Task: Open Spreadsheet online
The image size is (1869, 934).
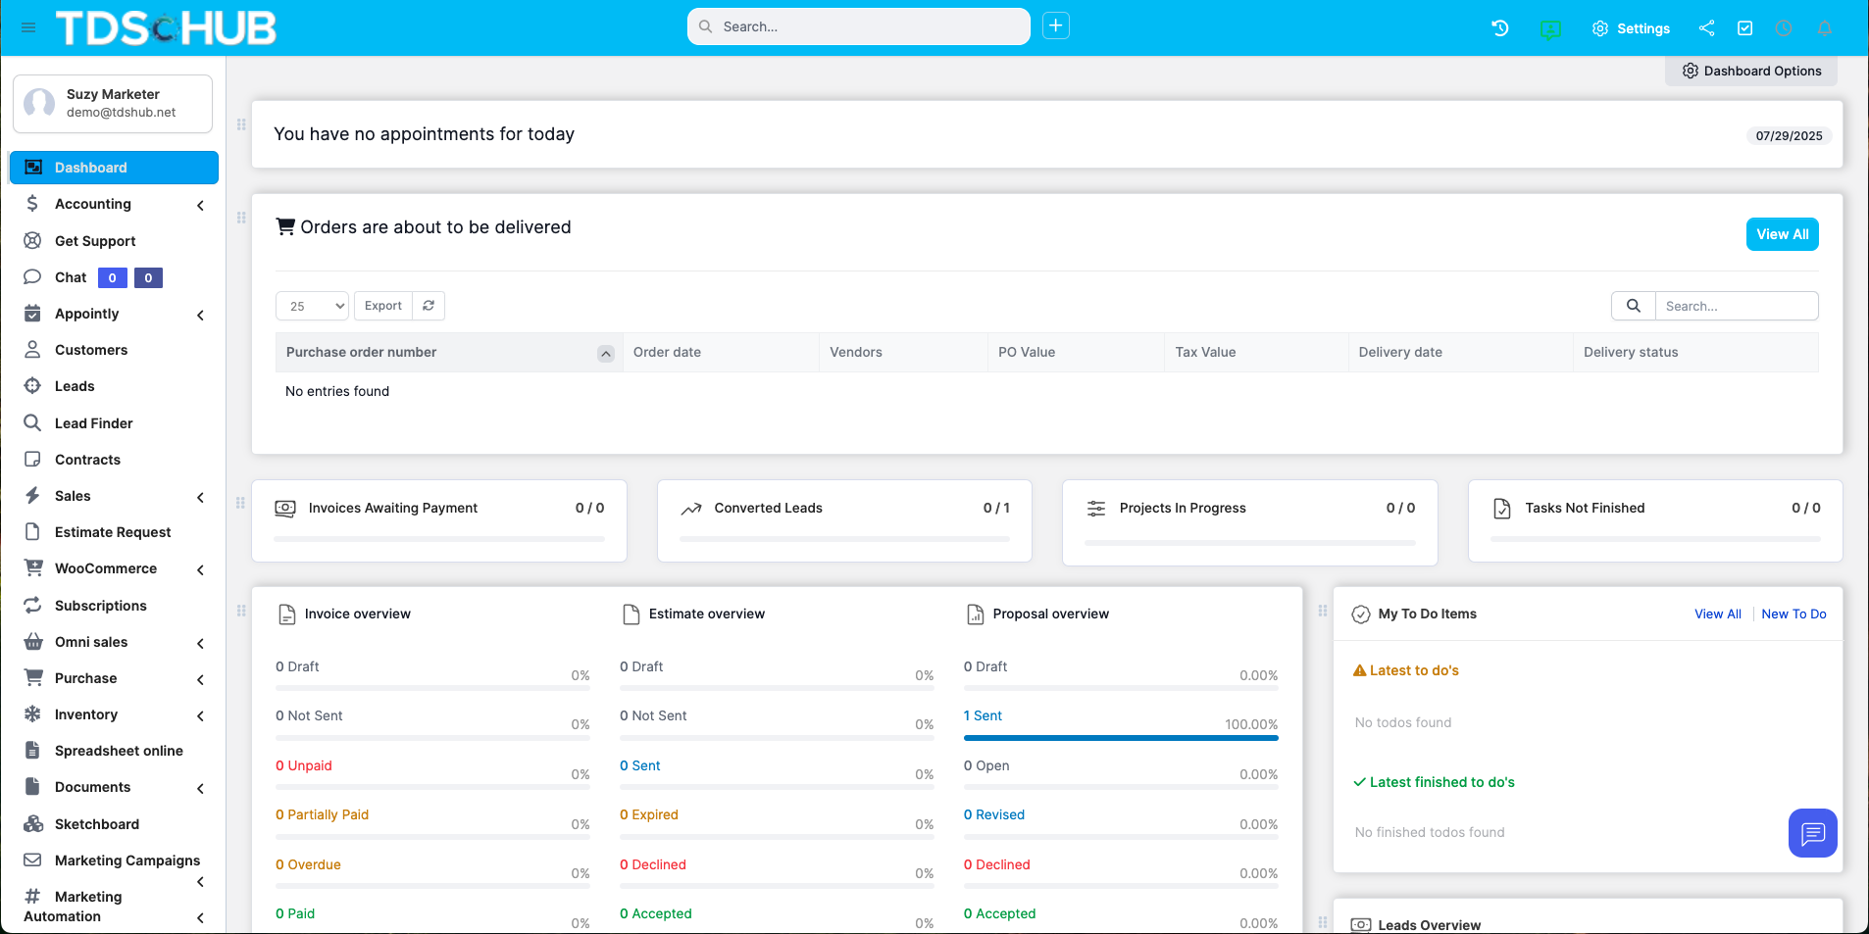Action: pos(119,750)
